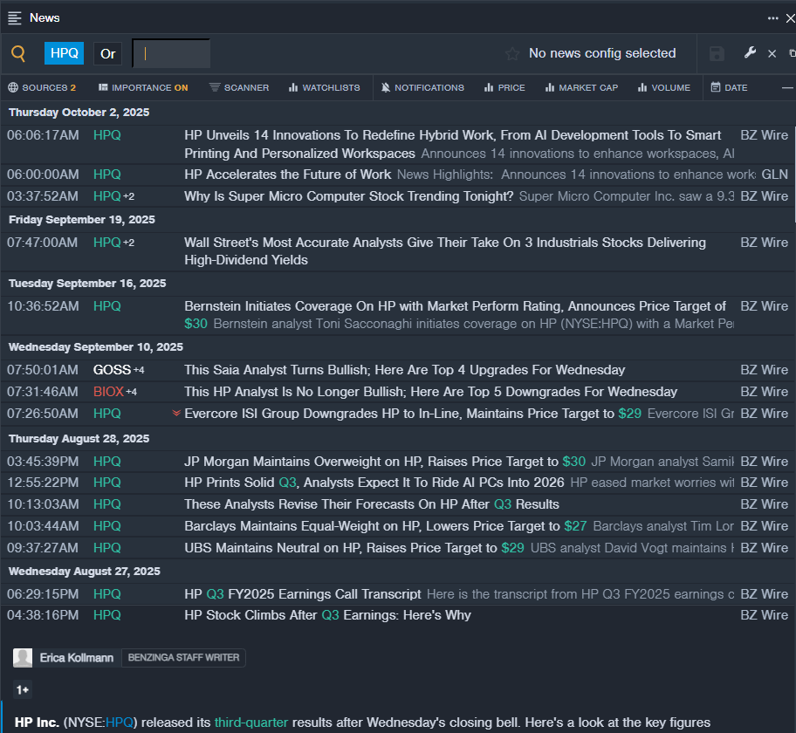Toggle the Importance ON filter
This screenshot has width=796, height=733.
pyautogui.click(x=143, y=87)
